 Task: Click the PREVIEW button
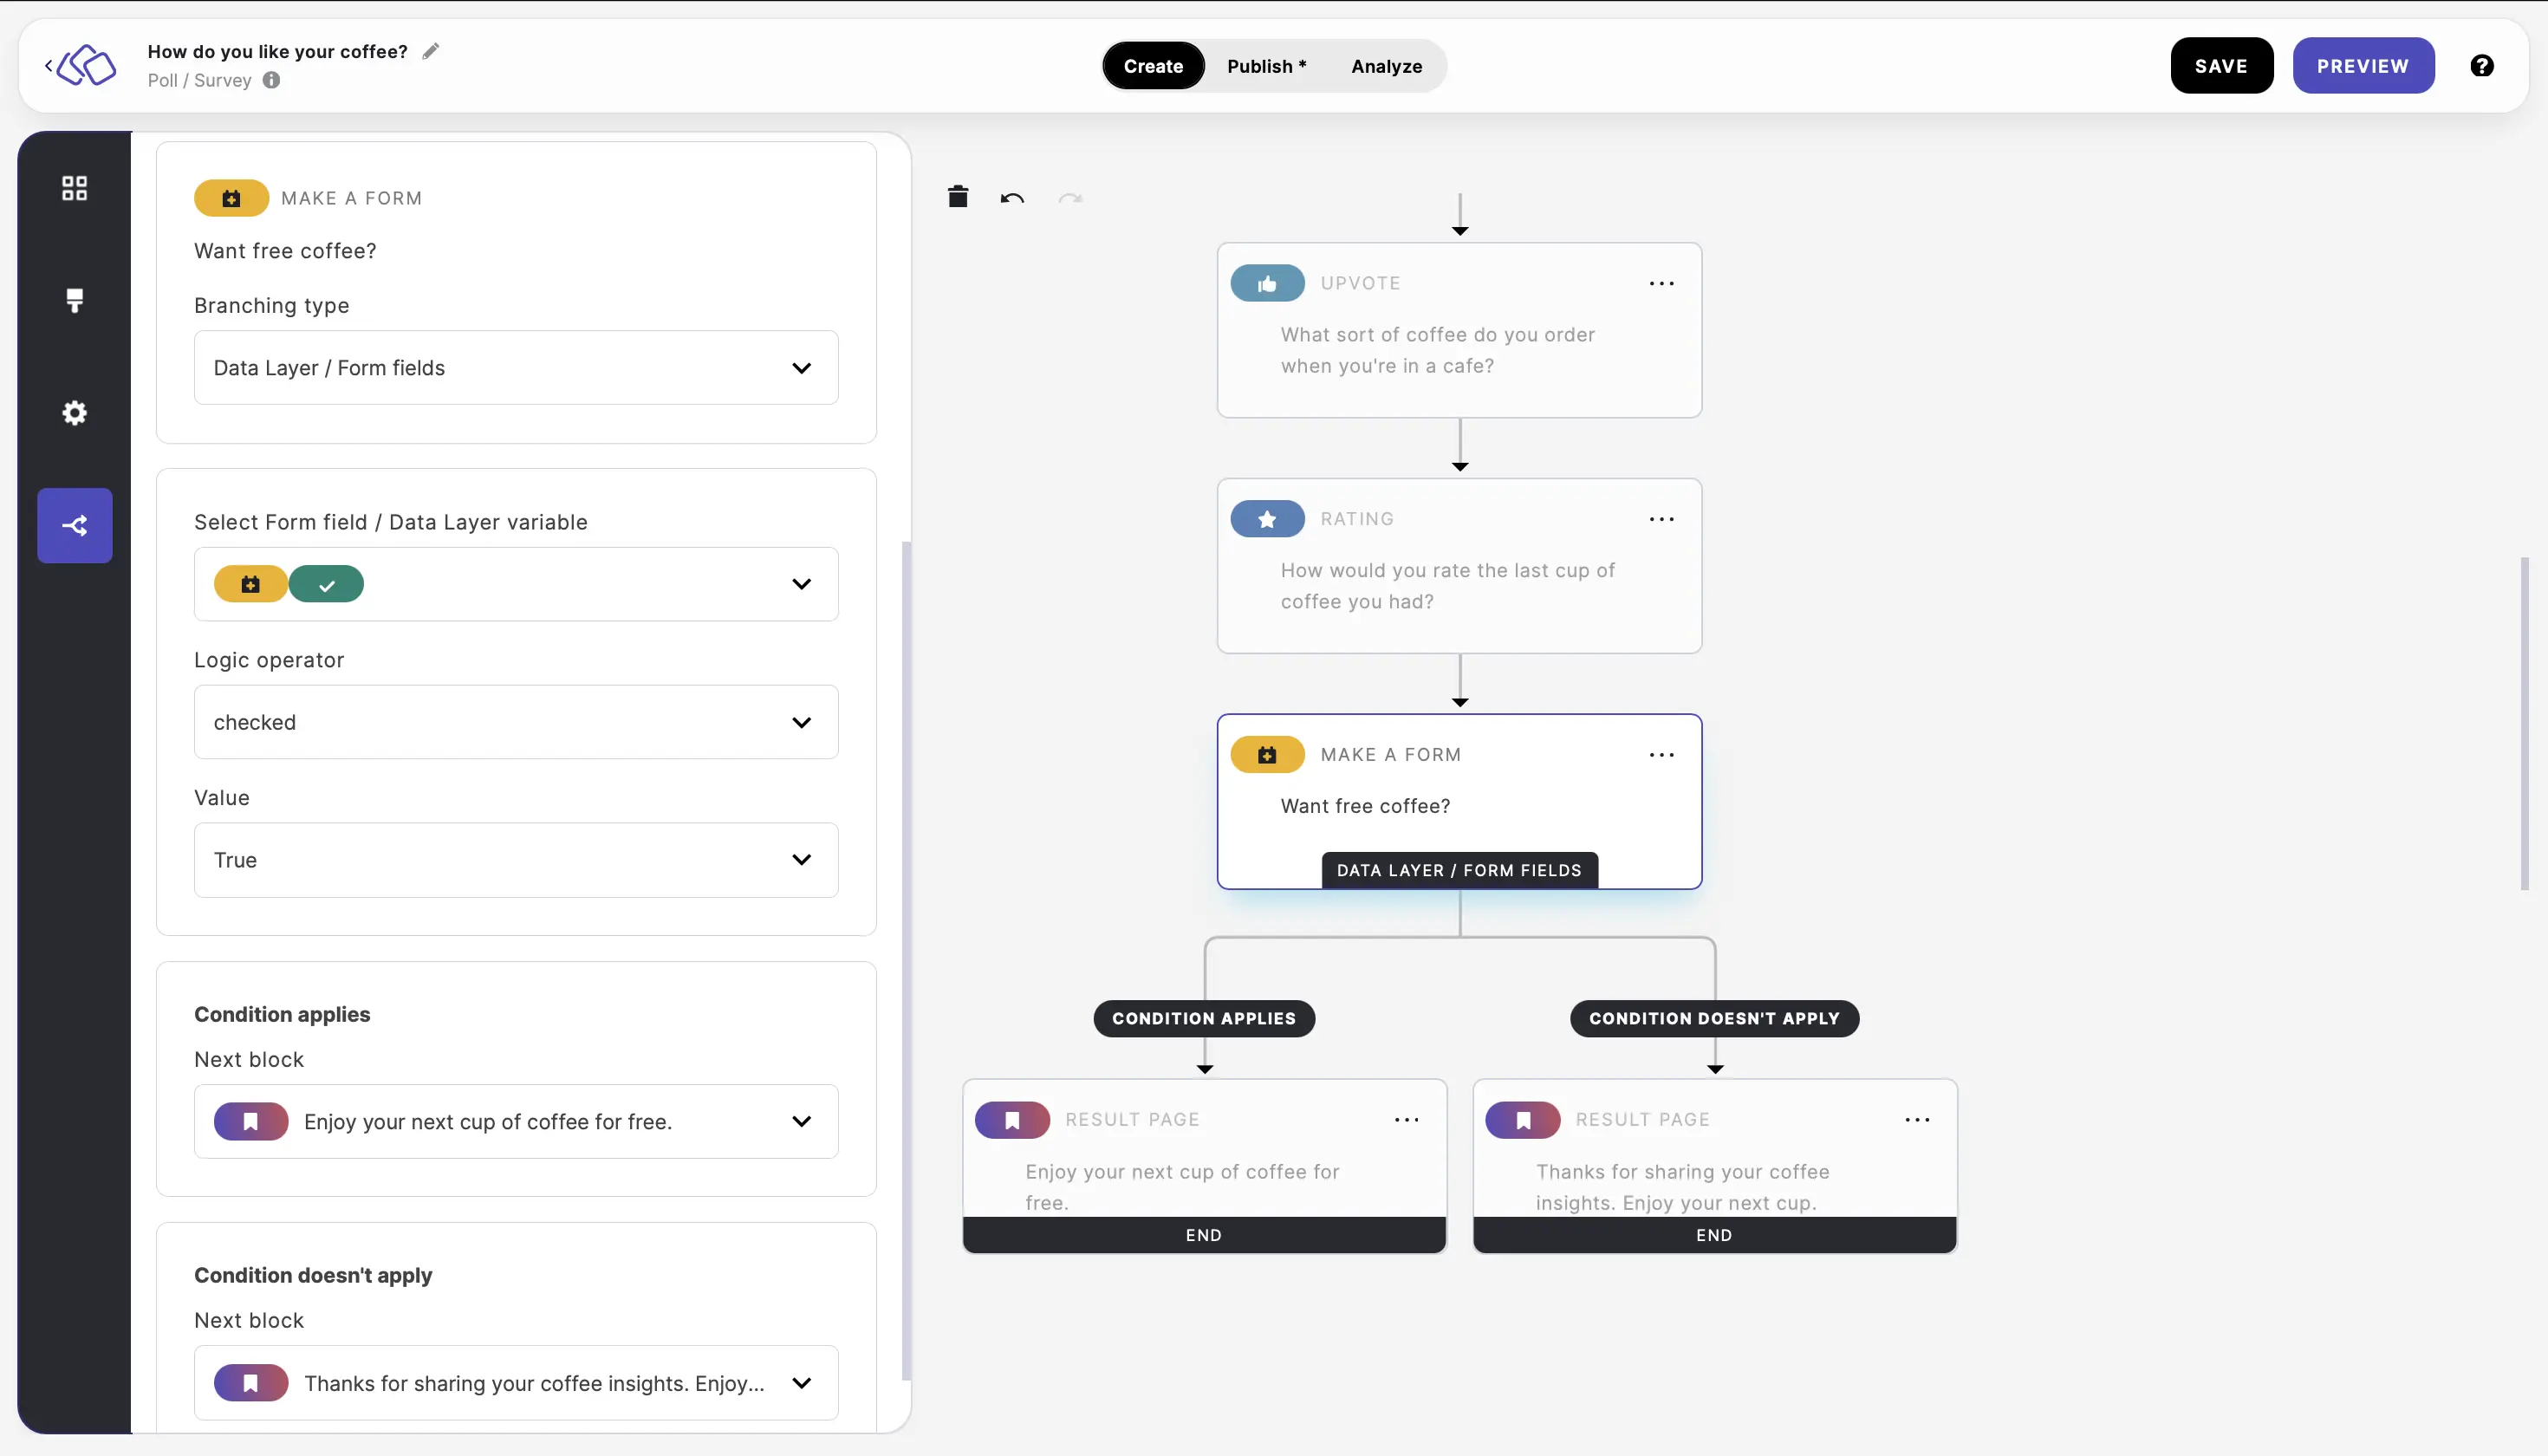[x=2363, y=66]
